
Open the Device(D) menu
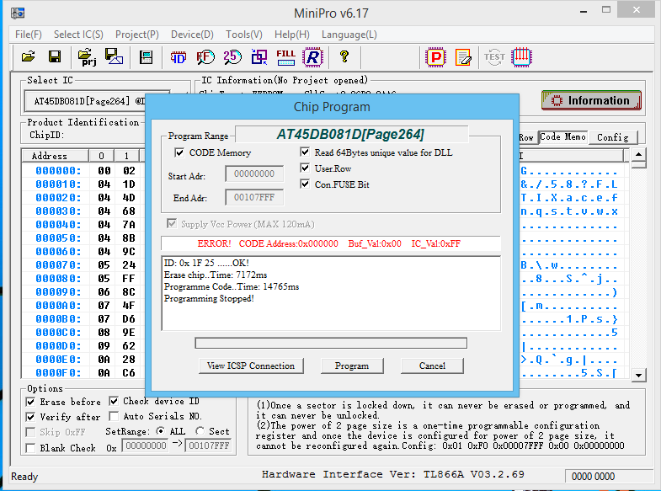tap(192, 35)
